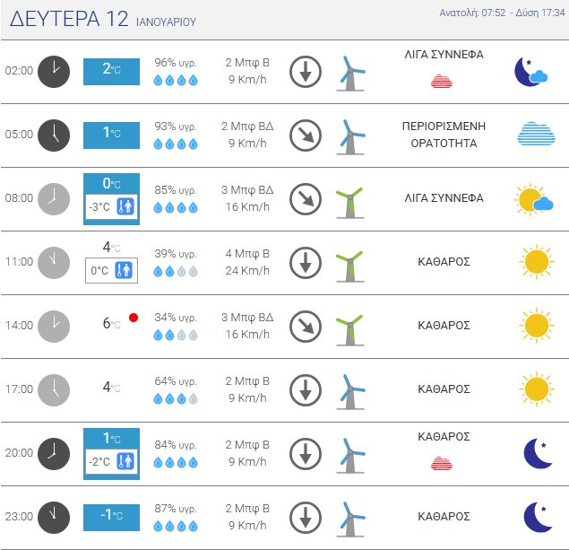
Task: Click the blue 2°C temperature box
Action: pos(111,71)
